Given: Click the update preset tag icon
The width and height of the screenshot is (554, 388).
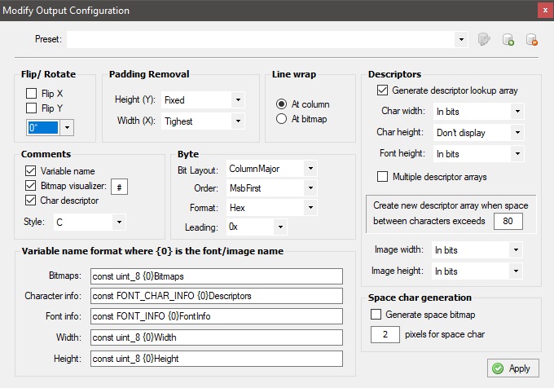Looking at the screenshot, I should pyautogui.click(x=484, y=39).
